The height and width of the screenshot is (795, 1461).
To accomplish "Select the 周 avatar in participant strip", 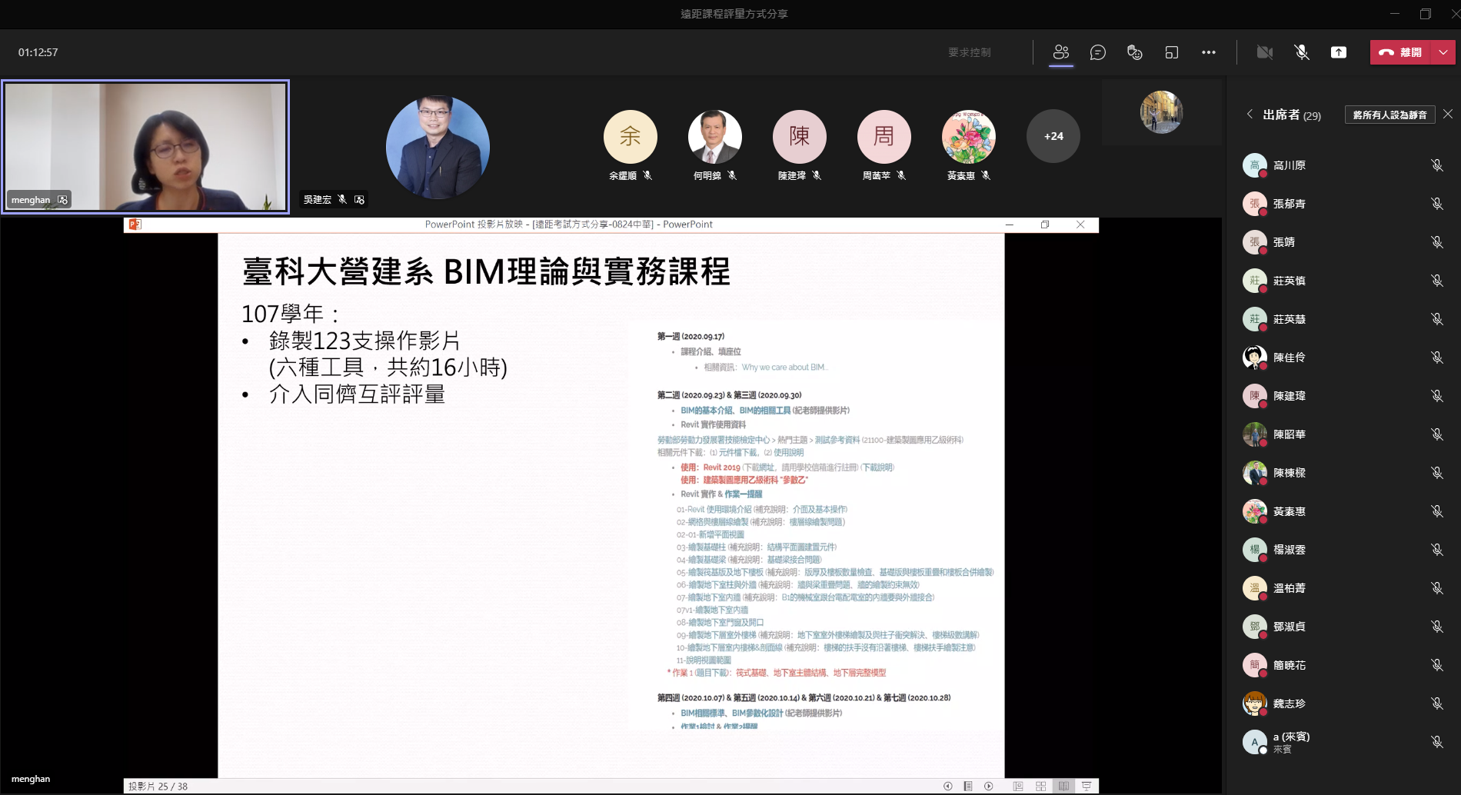I will click(884, 136).
